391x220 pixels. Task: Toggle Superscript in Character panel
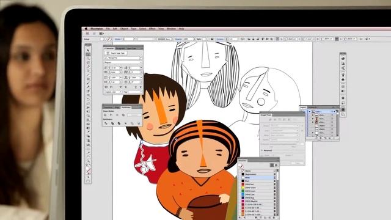[121, 87]
